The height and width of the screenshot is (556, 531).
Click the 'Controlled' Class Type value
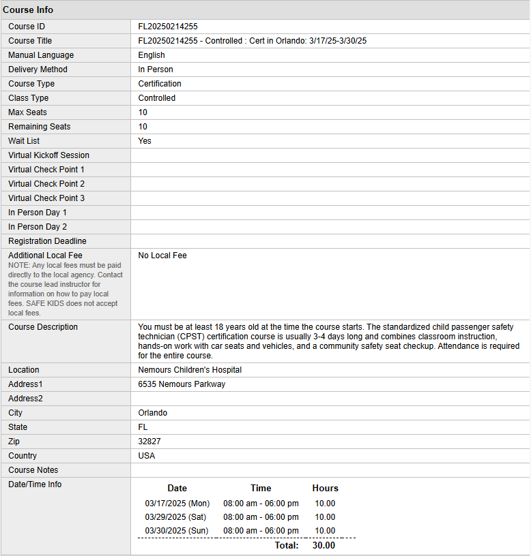click(x=156, y=98)
